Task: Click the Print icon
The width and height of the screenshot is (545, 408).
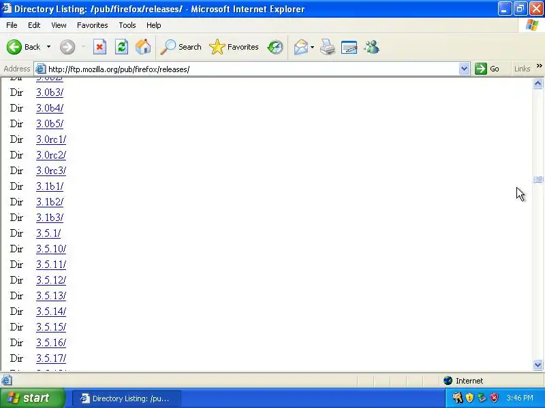Action: tap(328, 47)
